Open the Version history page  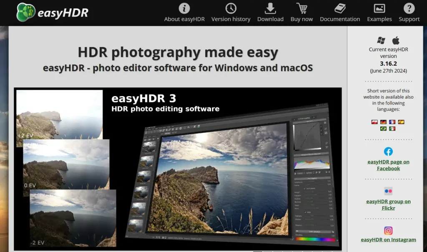click(x=231, y=12)
